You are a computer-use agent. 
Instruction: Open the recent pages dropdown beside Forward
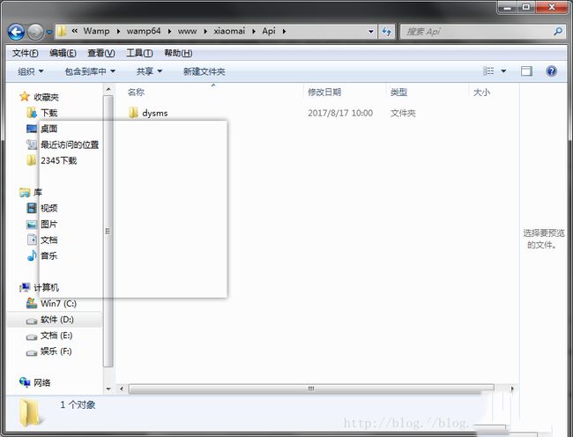point(49,32)
